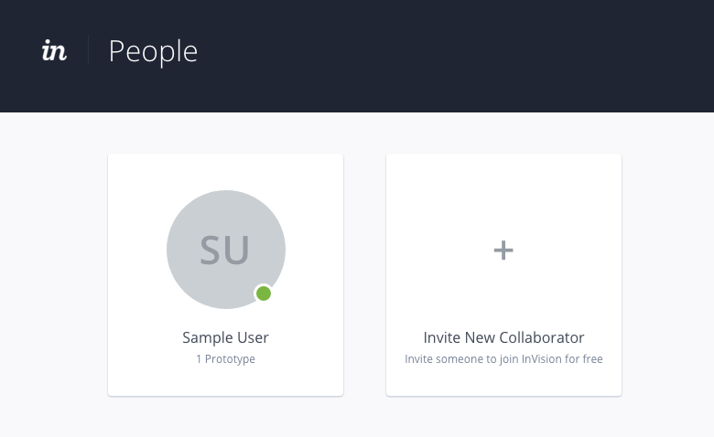Click the green online status dot

pos(264,293)
